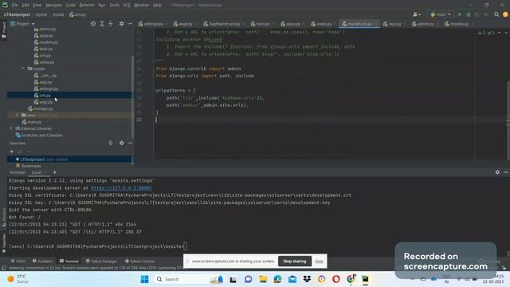Open the VCS menu
This screenshot has height=287, width=510.
[127, 6]
